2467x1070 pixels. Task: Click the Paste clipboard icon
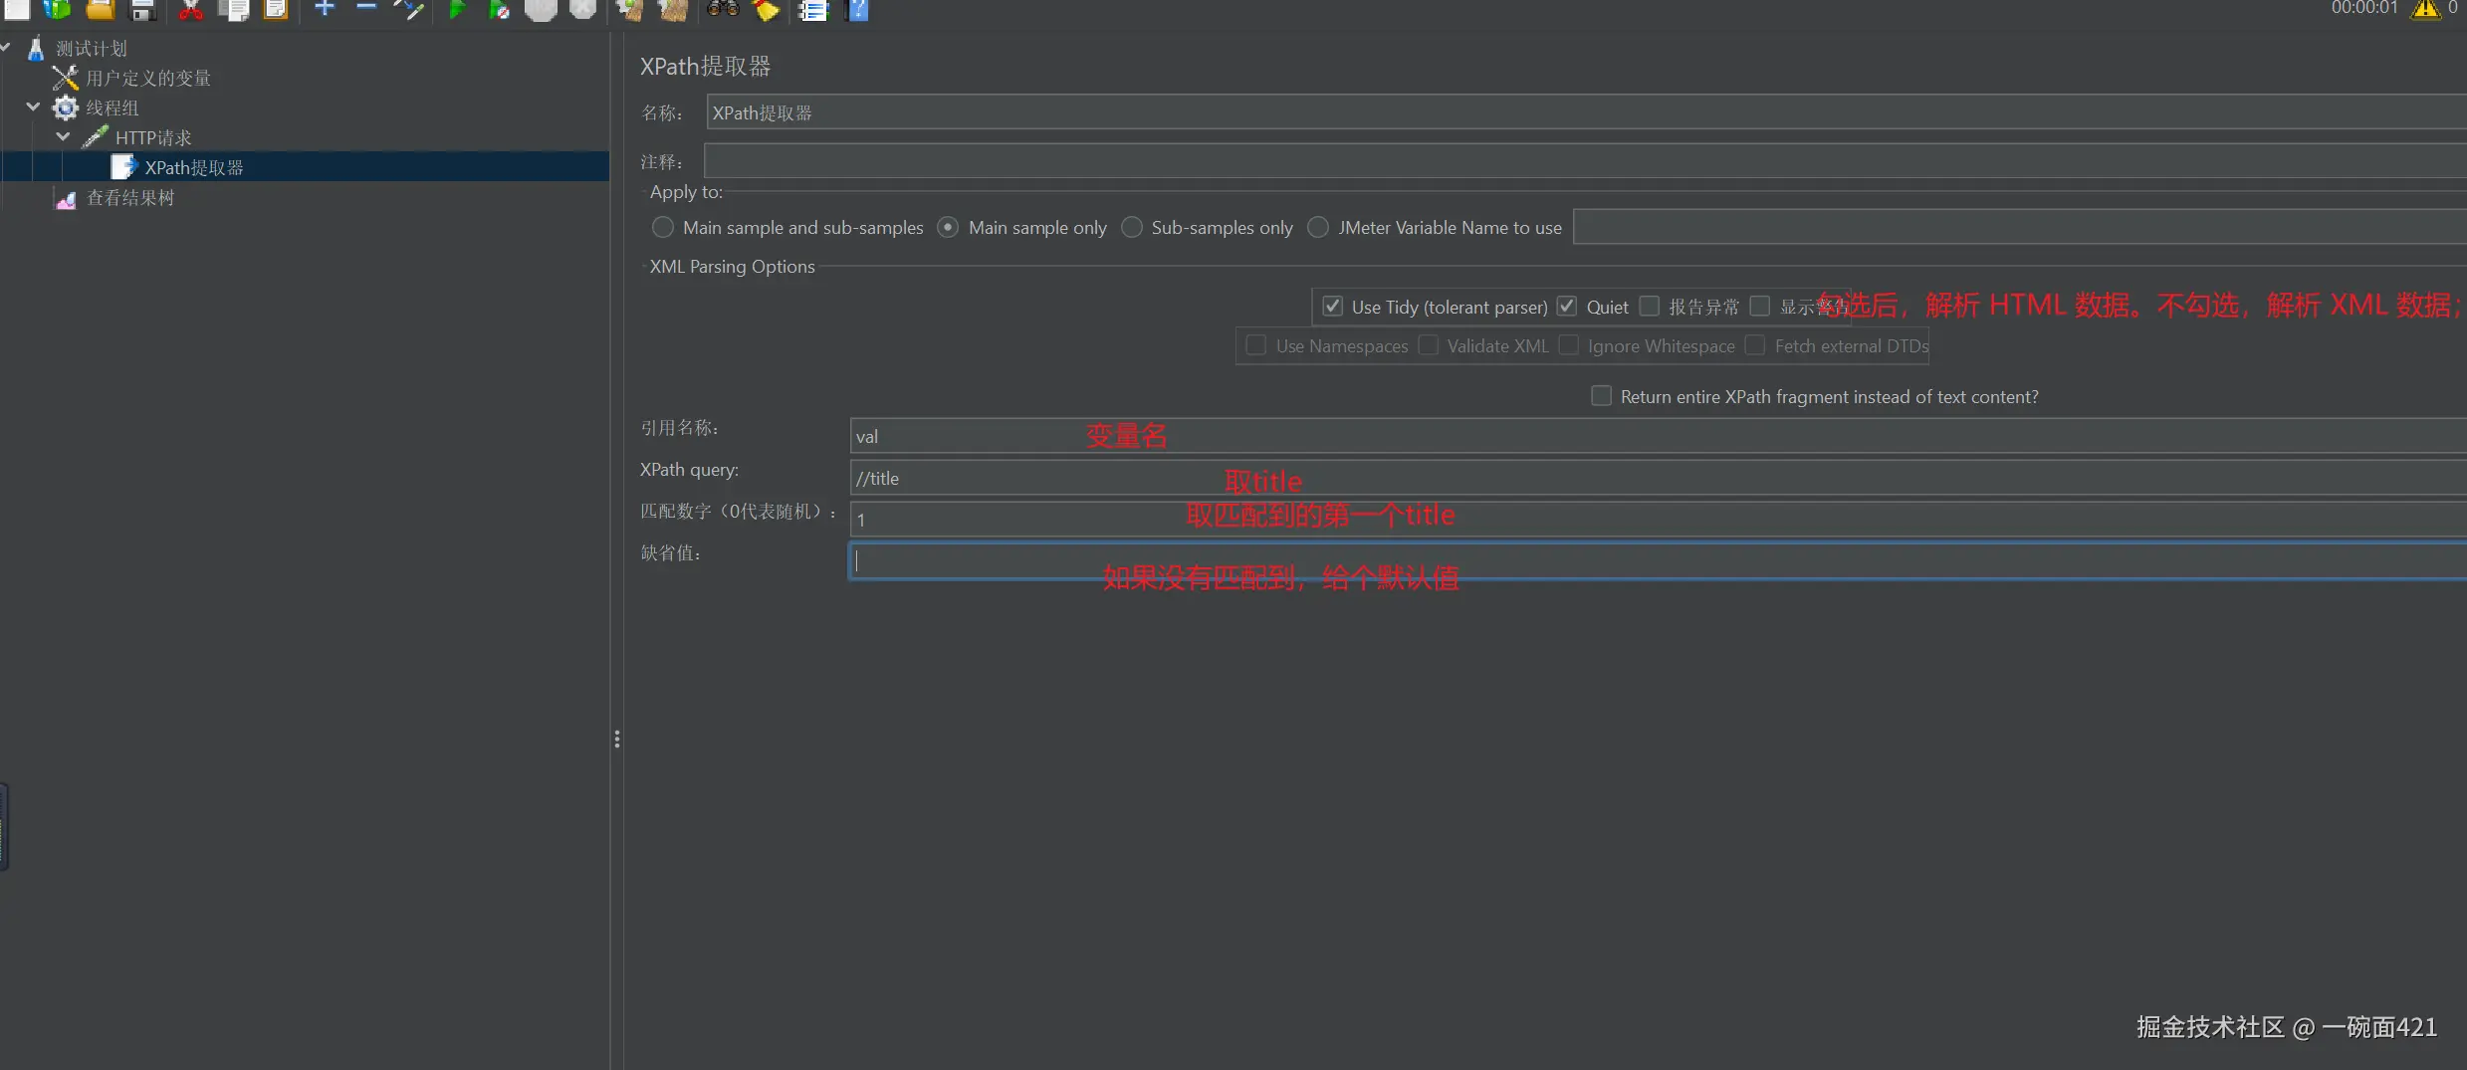pyautogui.click(x=275, y=9)
